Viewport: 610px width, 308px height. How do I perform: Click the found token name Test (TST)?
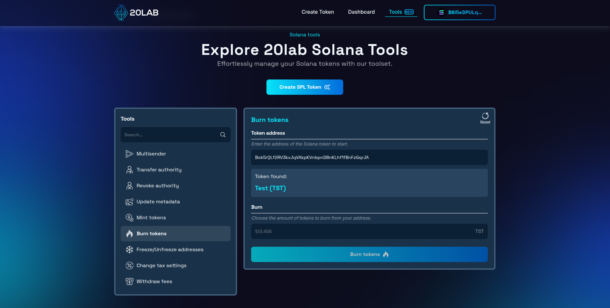coord(270,188)
